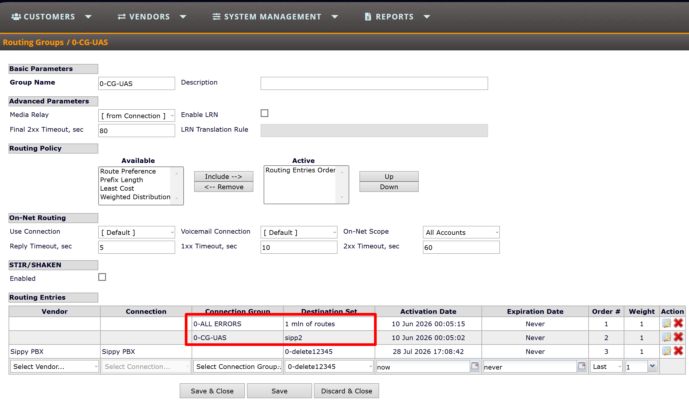Click the Include --> button

tap(223, 177)
